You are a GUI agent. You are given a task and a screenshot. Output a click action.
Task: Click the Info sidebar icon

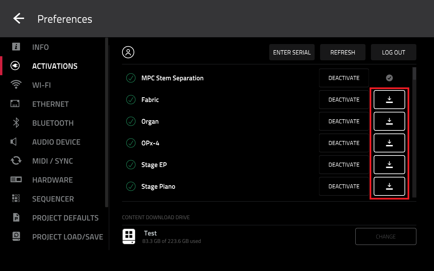tap(16, 47)
